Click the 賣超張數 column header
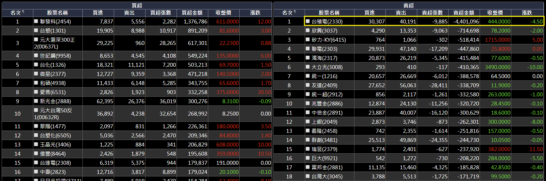Image resolution: width=546 pixels, height=181 pixels. click(433, 13)
